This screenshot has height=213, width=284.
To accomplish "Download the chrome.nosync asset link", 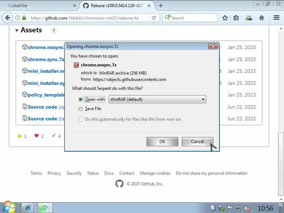I will click(46, 47).
